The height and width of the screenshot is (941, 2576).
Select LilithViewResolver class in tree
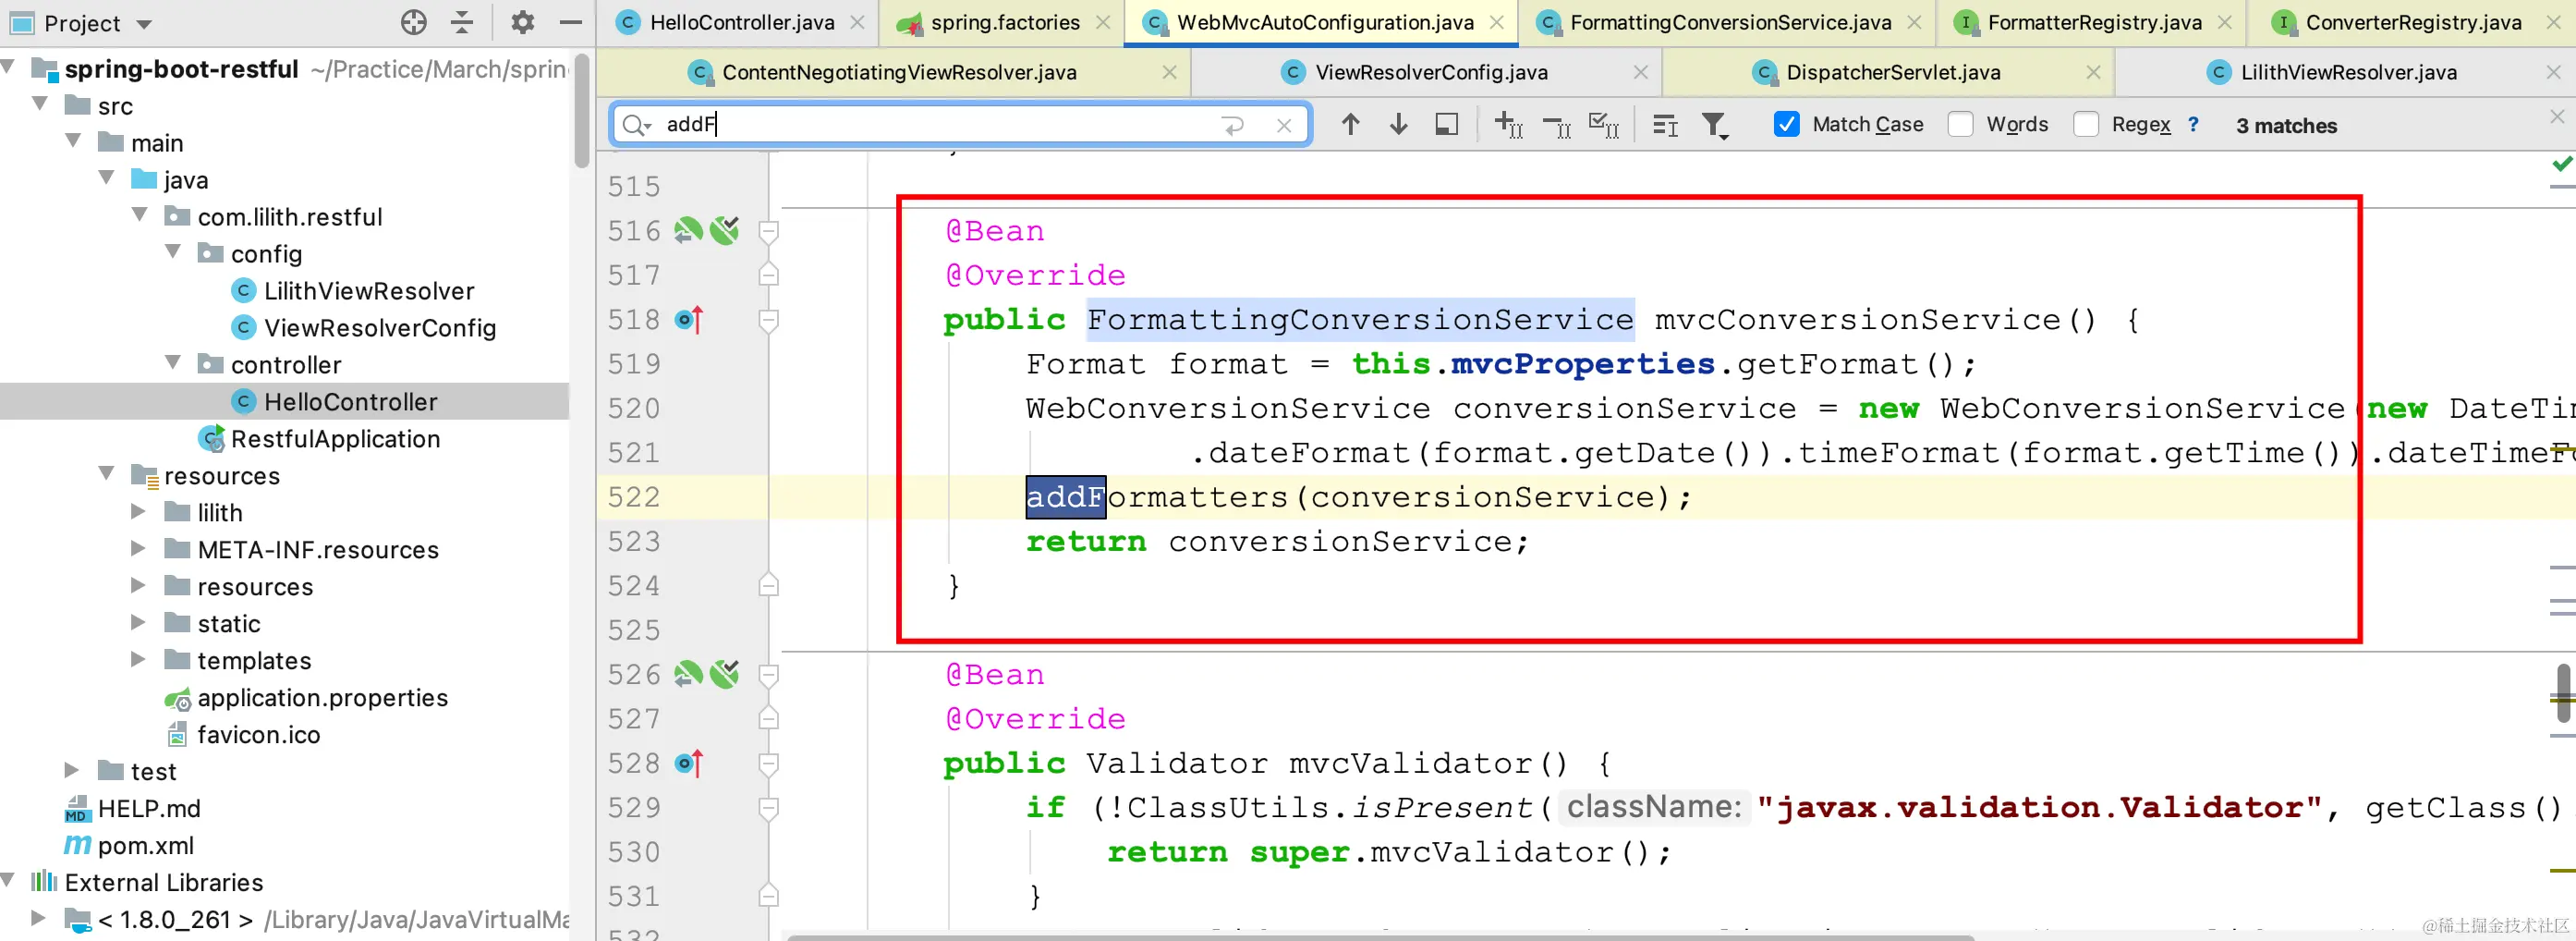tap(368, 291)
